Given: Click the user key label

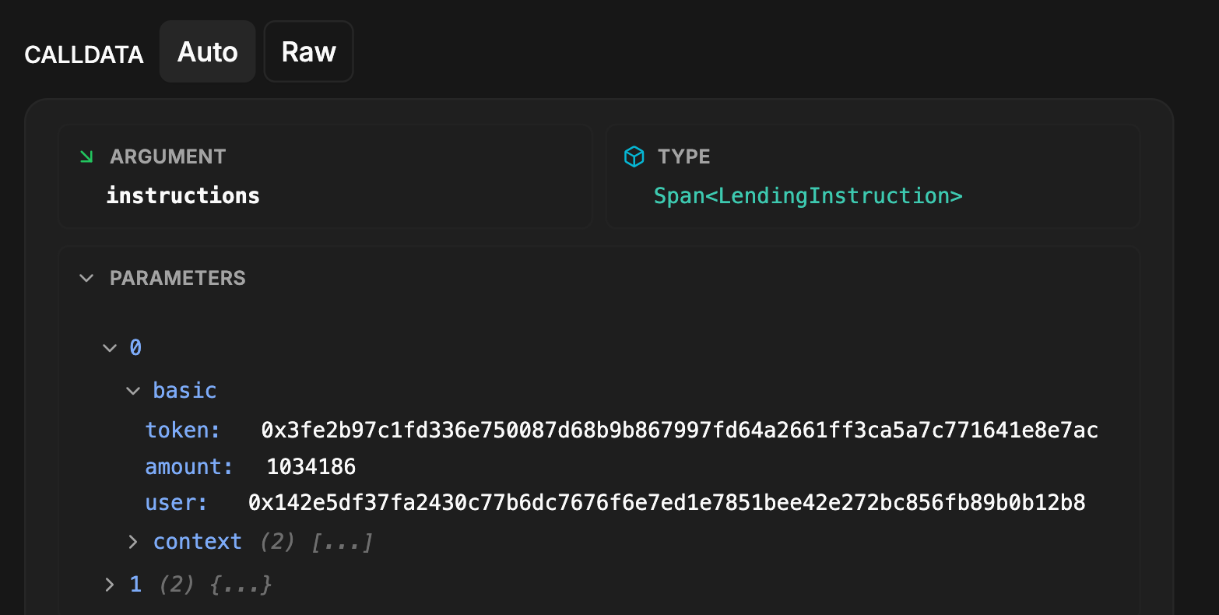Looking at the screenshot, I should 176,503.
